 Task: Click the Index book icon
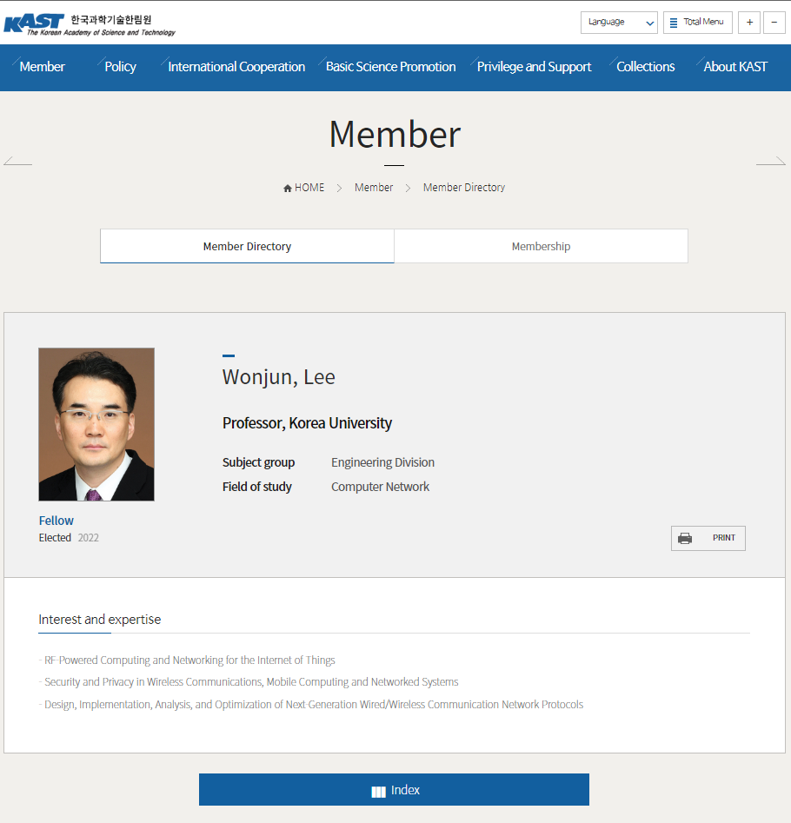[x=378, y=791]
